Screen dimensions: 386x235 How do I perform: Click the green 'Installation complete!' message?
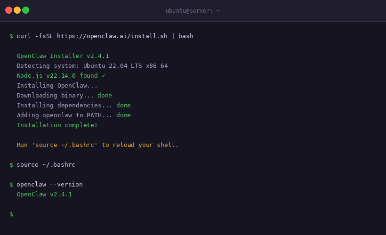pyautogui.click(x=57, y=125)
